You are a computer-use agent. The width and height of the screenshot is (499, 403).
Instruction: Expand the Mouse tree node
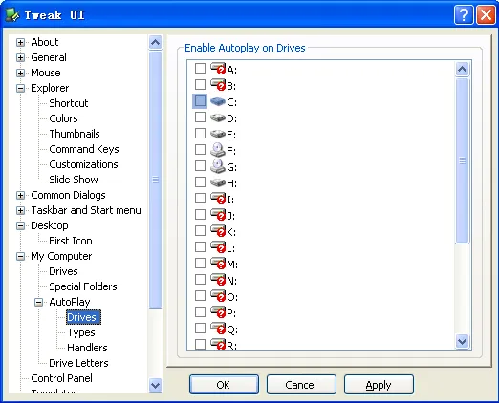pyautogui.click(x=20, y=73)
